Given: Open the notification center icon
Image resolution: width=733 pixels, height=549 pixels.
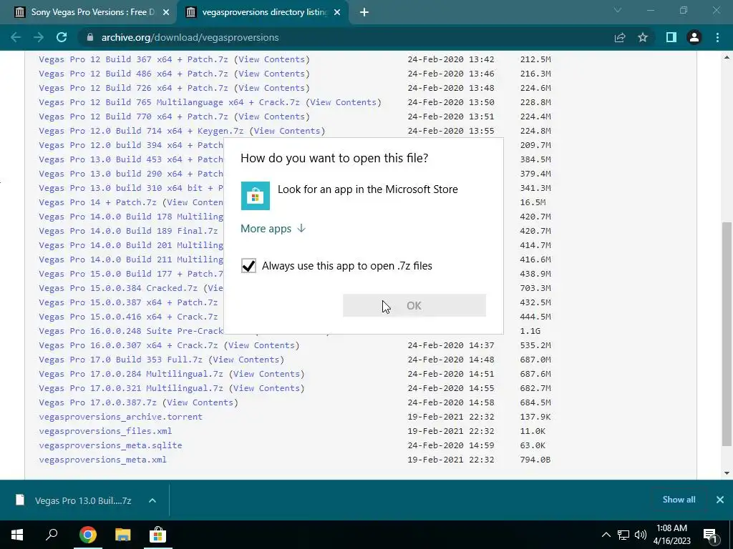Looking at the screenshot, I should click(x=710, y=535).
